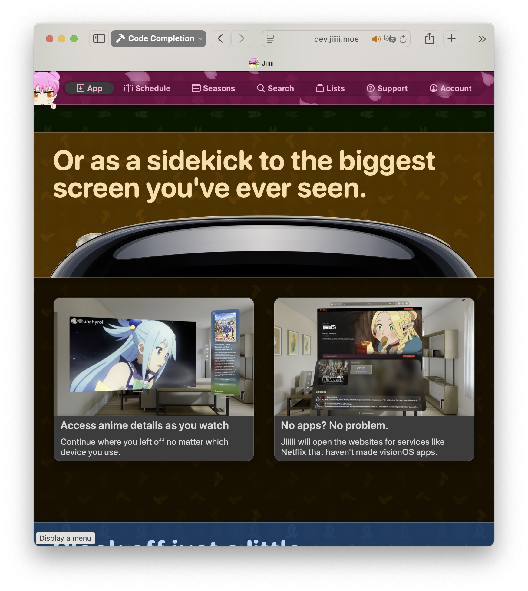Click the yellow minimize window button

(x=62, y=39)
